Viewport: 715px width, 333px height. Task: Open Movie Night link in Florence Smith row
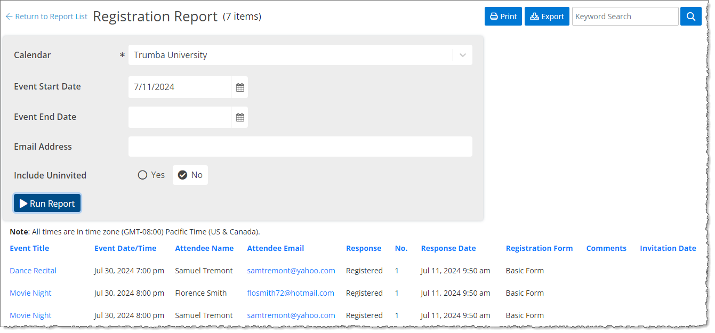[x=30, y=293]
